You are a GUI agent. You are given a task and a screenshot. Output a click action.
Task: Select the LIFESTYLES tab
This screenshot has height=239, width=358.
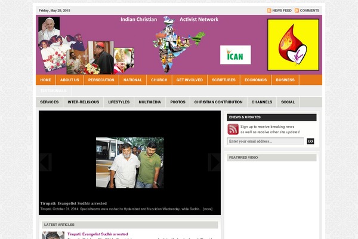119,102
